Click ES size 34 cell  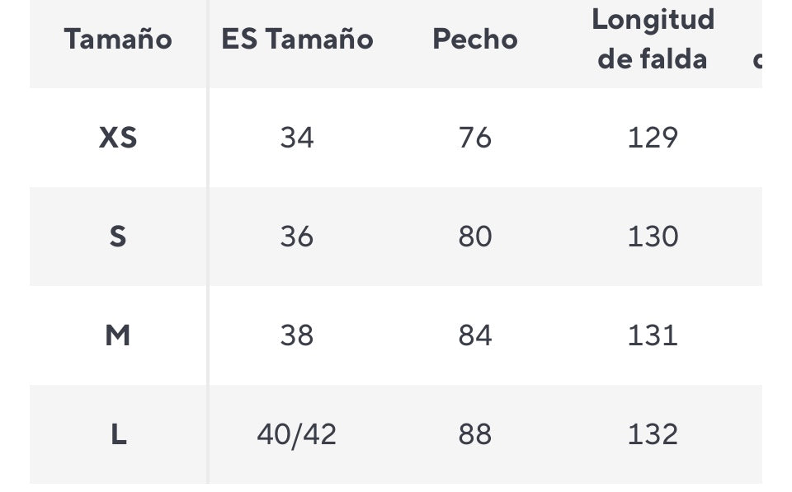(297, 138)
